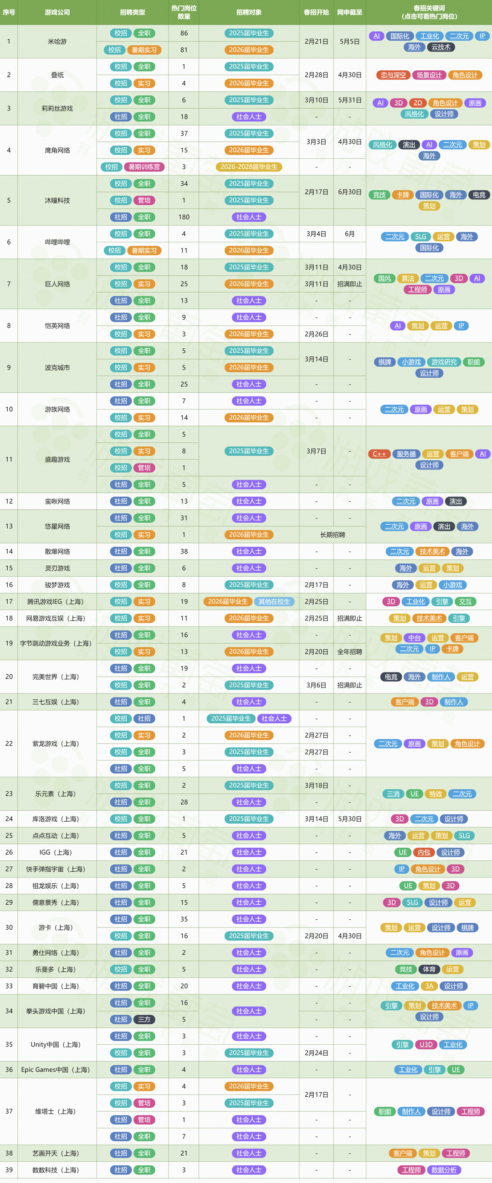
Task: Open the U3D keyword tag
Action: [x=426, y=1044]
